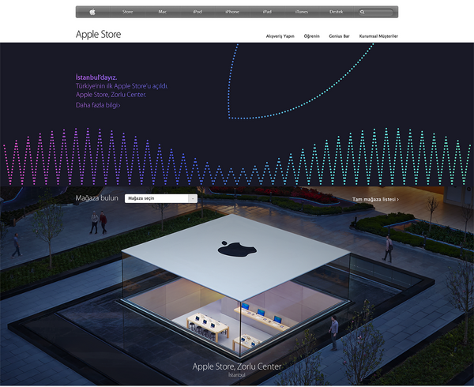Viewport: 474px width, 387px height.
Task: Open the Alışveriş Yapın link
Action: [280, 36]
